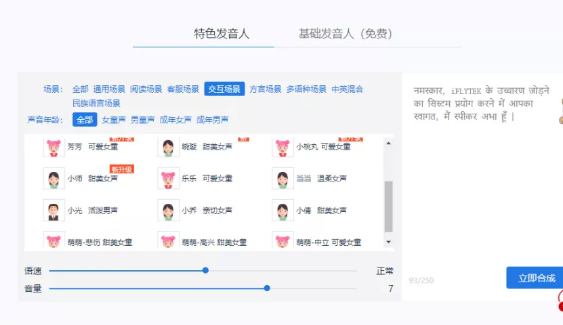
Task: Select the 当当 温柔女声 avatar
Action: pyautogui.click(x=283, y=179)
